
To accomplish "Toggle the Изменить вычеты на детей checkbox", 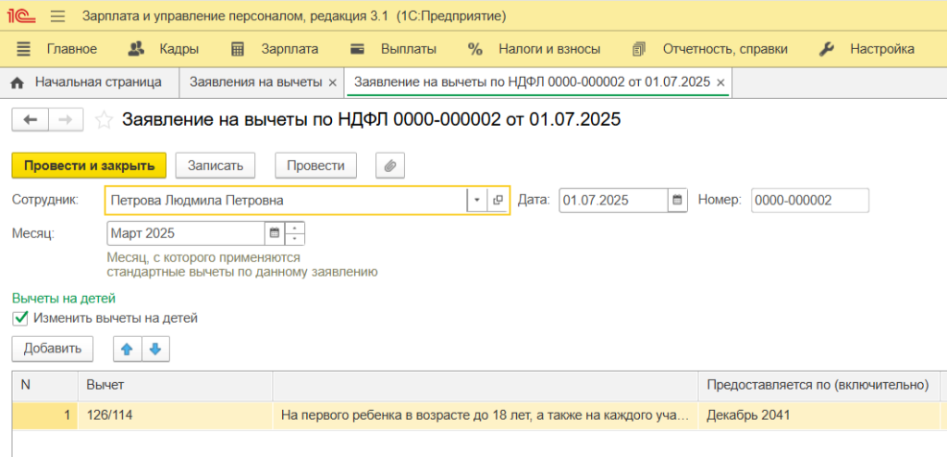I will point(20,318).
